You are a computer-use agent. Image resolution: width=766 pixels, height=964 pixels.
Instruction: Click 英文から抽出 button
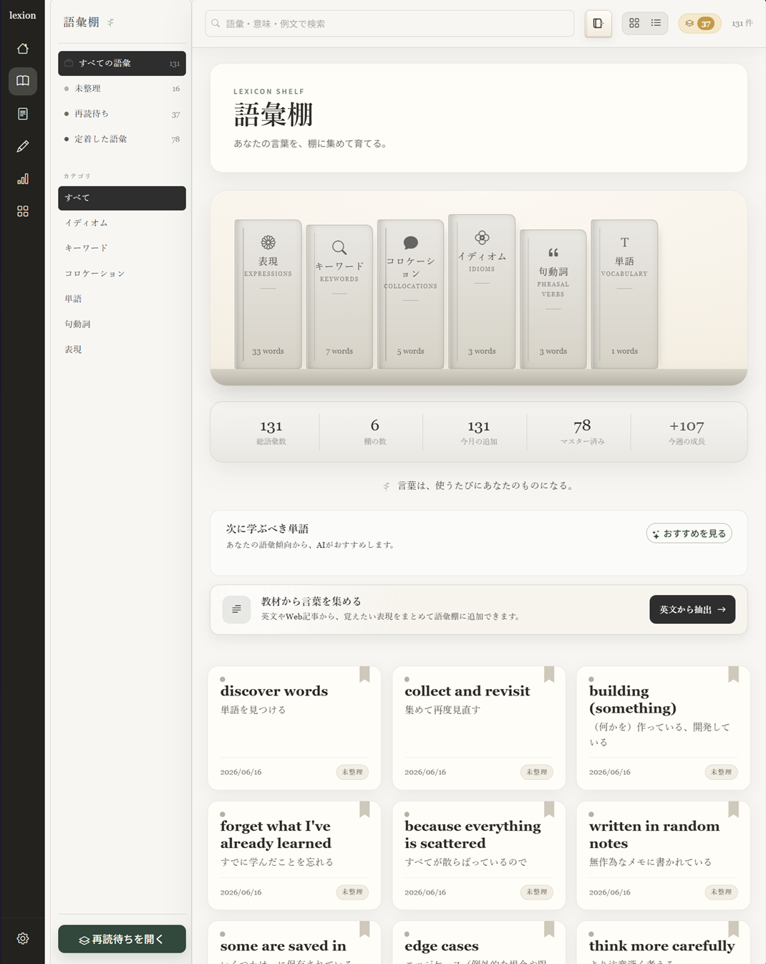[692, 609]
